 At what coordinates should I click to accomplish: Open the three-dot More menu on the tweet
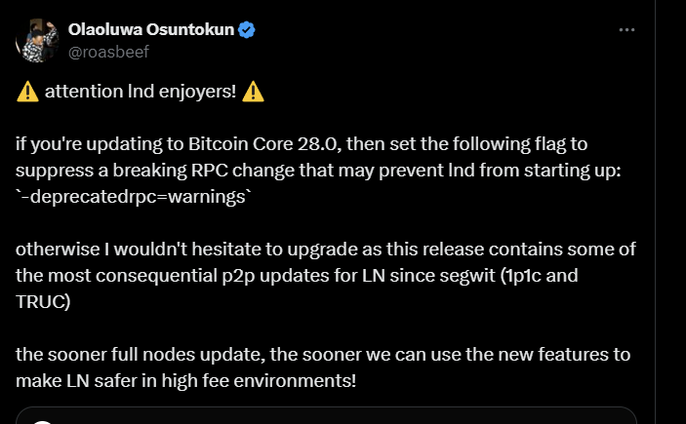click(627, 30)
